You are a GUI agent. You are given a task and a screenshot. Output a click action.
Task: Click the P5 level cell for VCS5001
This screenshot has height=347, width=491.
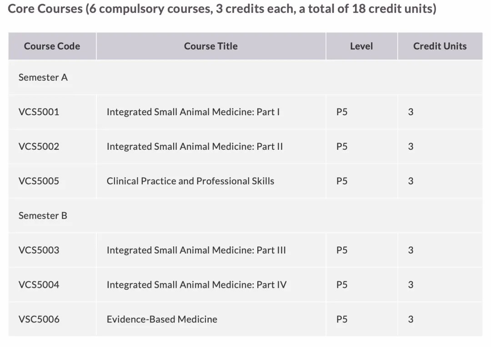(x=342, y=112)
